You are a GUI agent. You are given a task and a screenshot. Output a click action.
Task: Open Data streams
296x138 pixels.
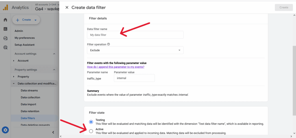[29, 90]
